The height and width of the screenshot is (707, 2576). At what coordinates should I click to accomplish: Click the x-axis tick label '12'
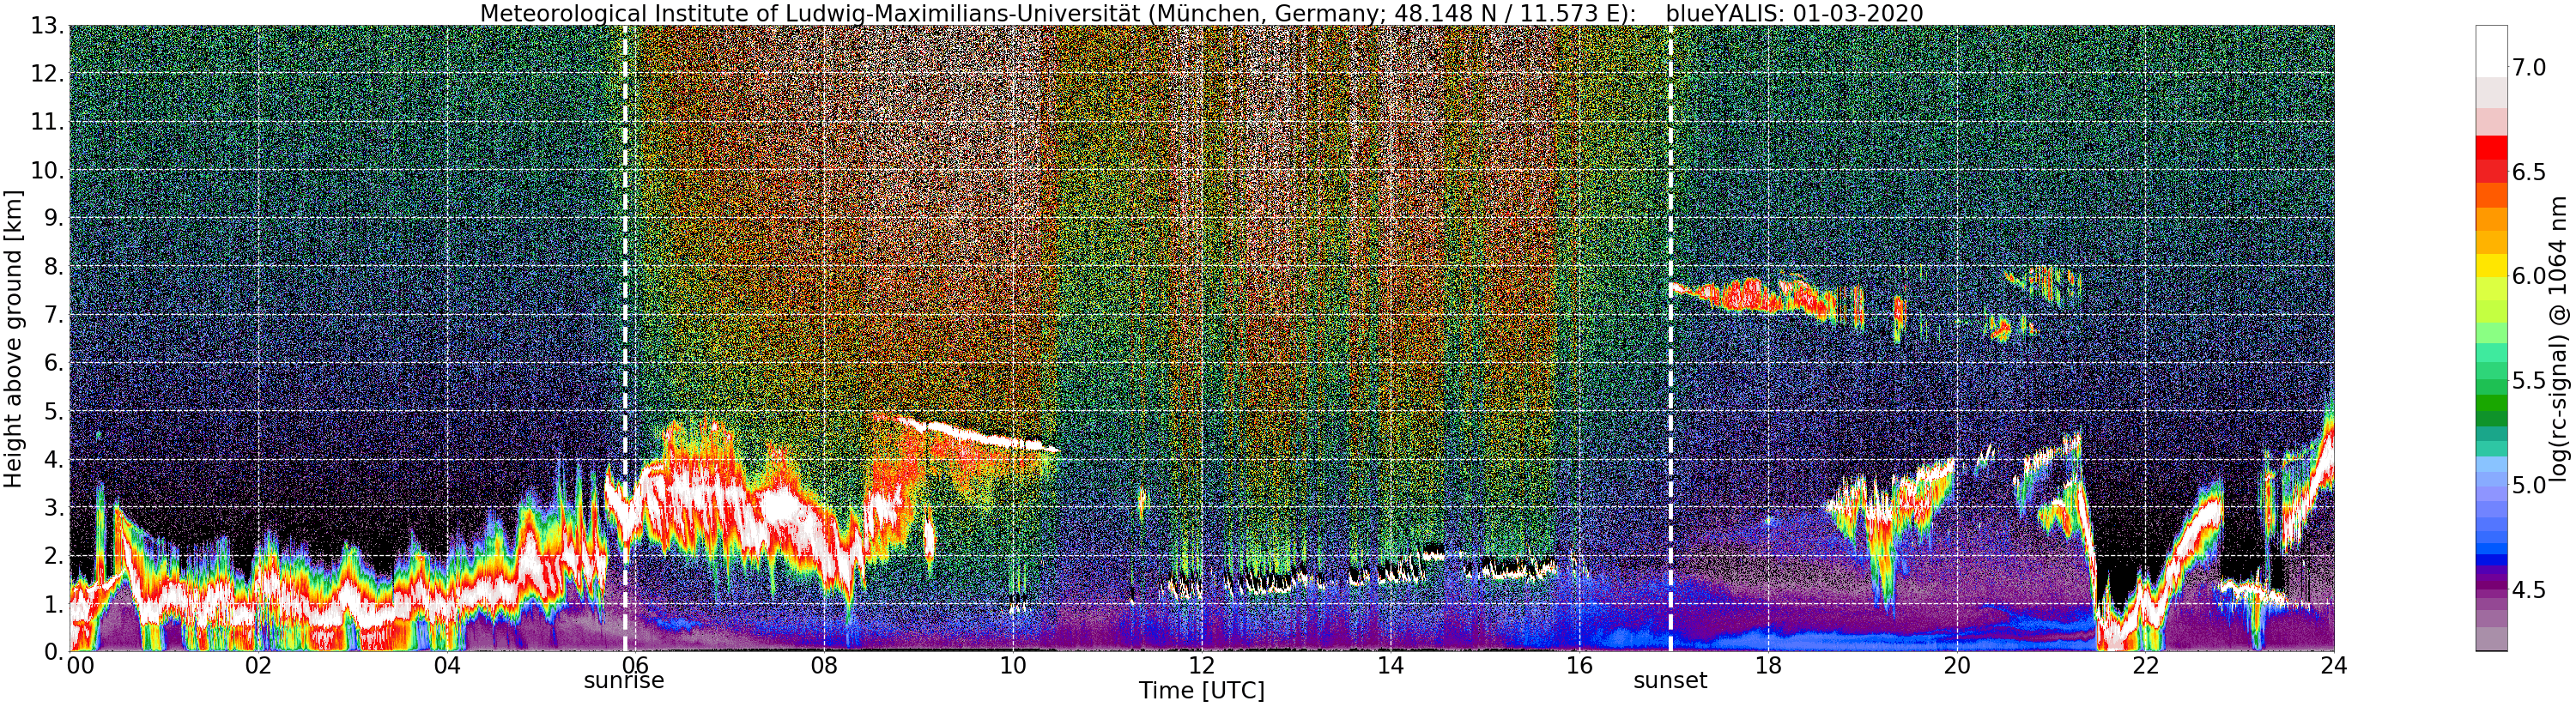click(x=1201, y=666)
